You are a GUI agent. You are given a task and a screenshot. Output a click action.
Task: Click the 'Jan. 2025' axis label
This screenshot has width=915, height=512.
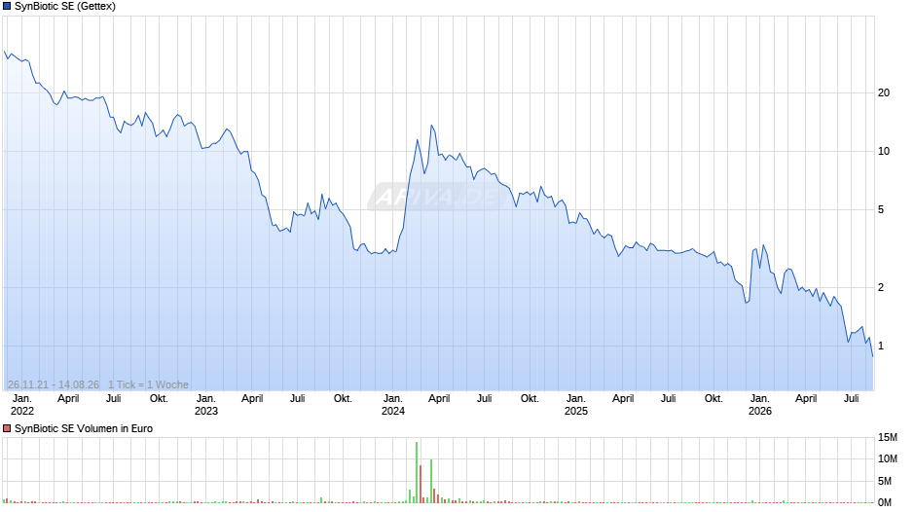pos(576,405)
